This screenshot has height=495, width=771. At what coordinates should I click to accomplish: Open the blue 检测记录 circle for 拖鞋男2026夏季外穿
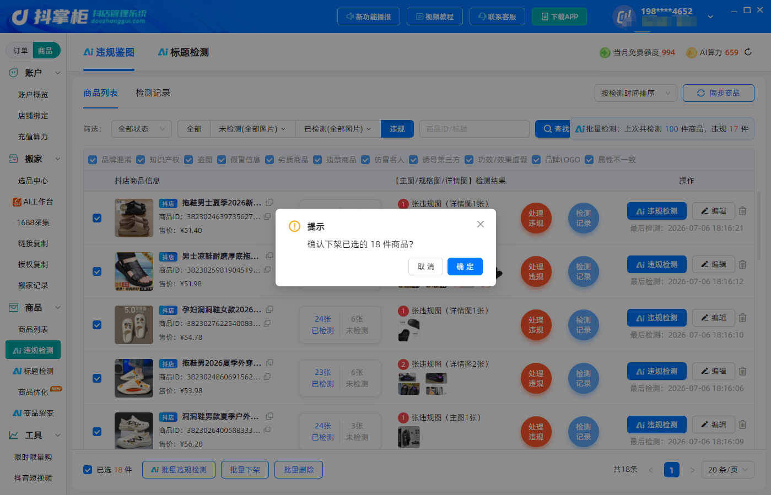point(583,378)
